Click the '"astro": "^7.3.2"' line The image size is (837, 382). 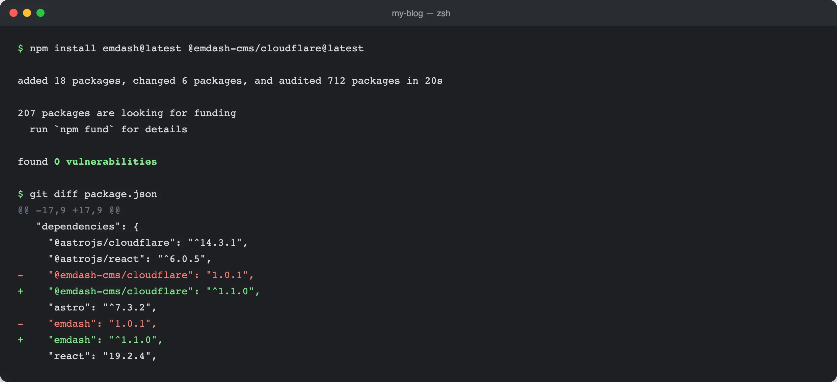click(x=103, y=307)
